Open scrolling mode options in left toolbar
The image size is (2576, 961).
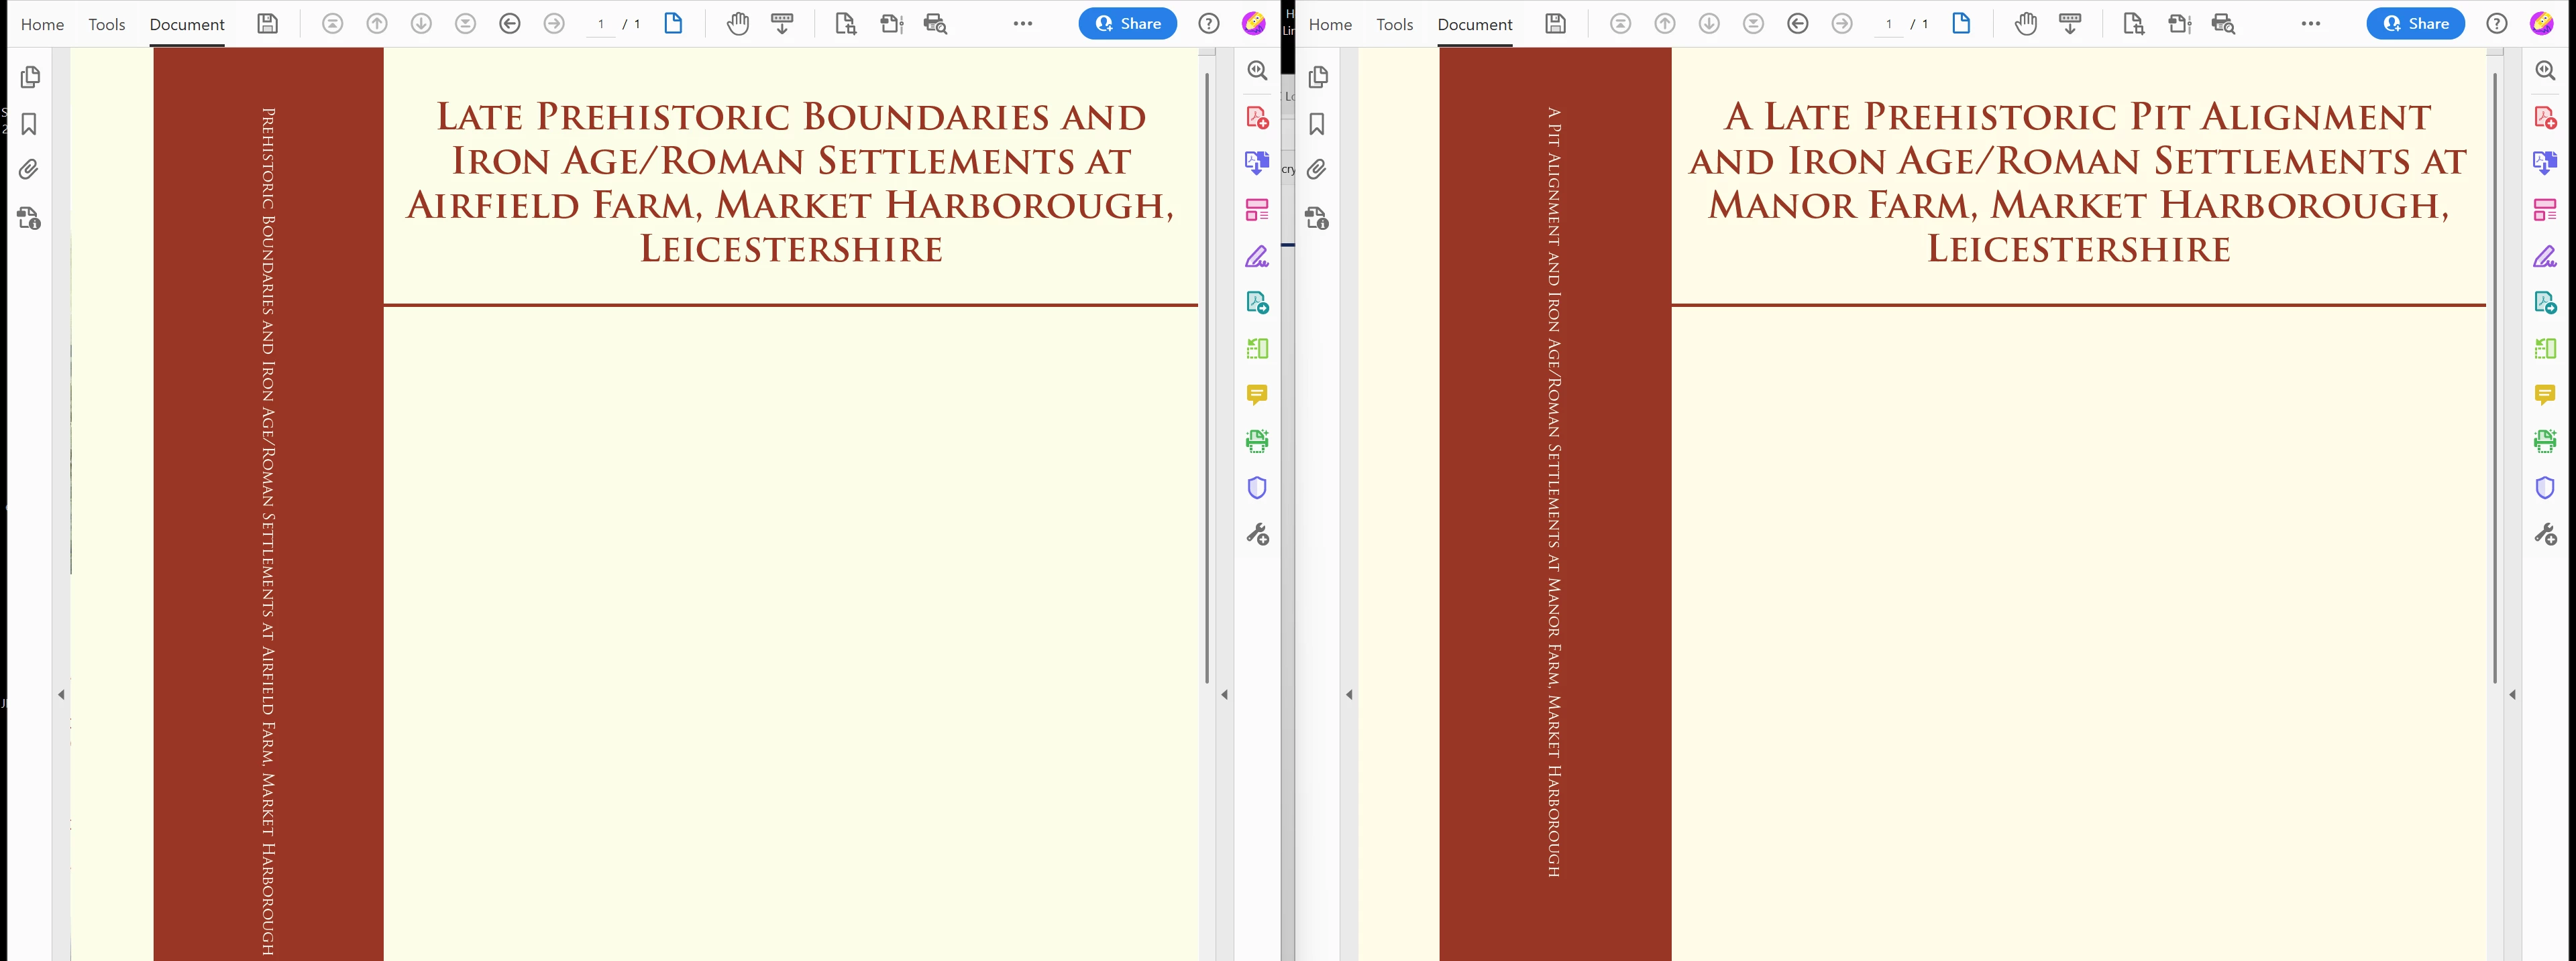pyautogui.click(x=782, y=24)
